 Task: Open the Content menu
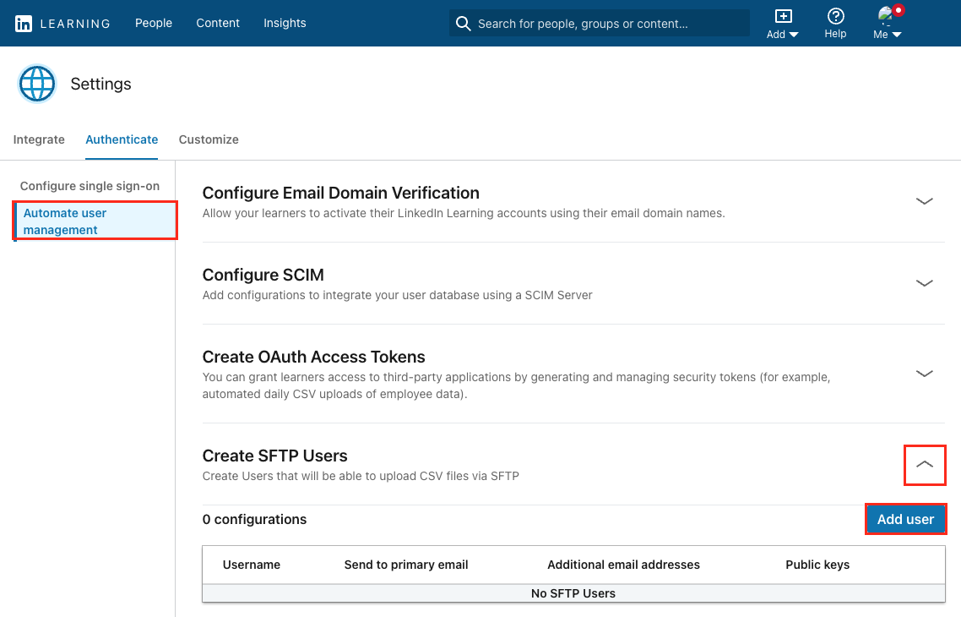click(x=218, y=23)
